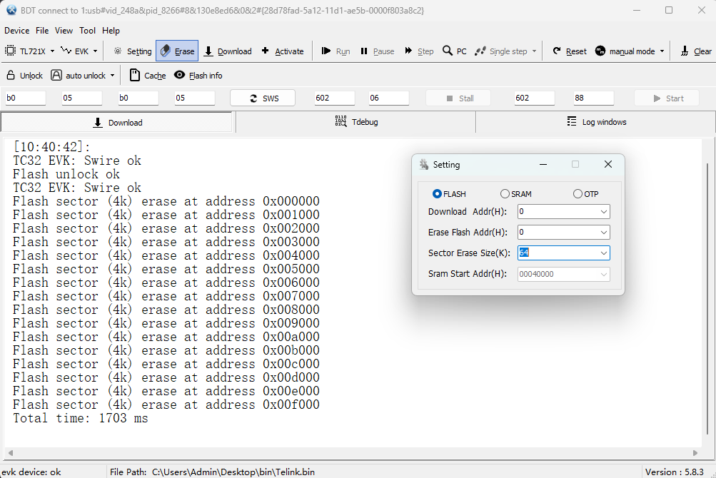Click the TL721X chip selector

click(x=26, y=51)
